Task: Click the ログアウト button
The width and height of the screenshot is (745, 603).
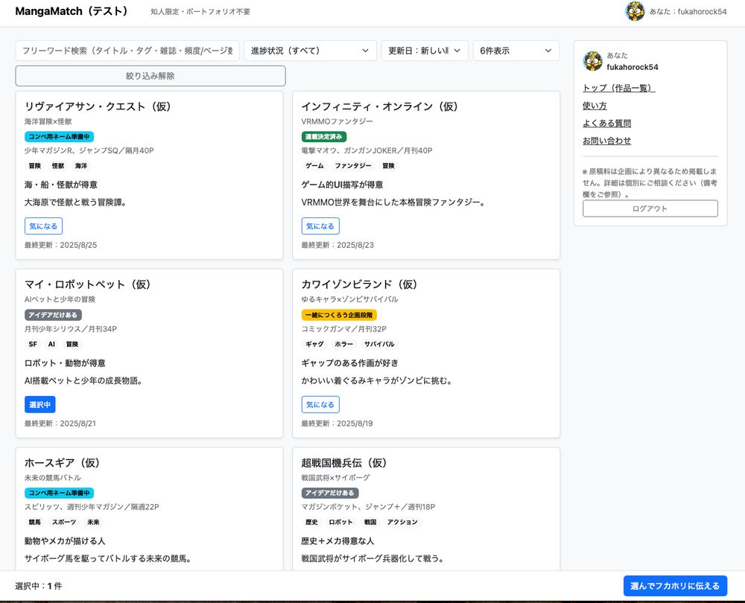Action: click(650, 208)
